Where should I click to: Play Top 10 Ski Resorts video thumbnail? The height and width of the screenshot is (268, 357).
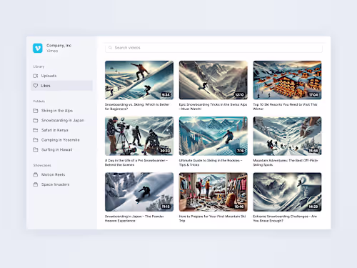point(287,80)
